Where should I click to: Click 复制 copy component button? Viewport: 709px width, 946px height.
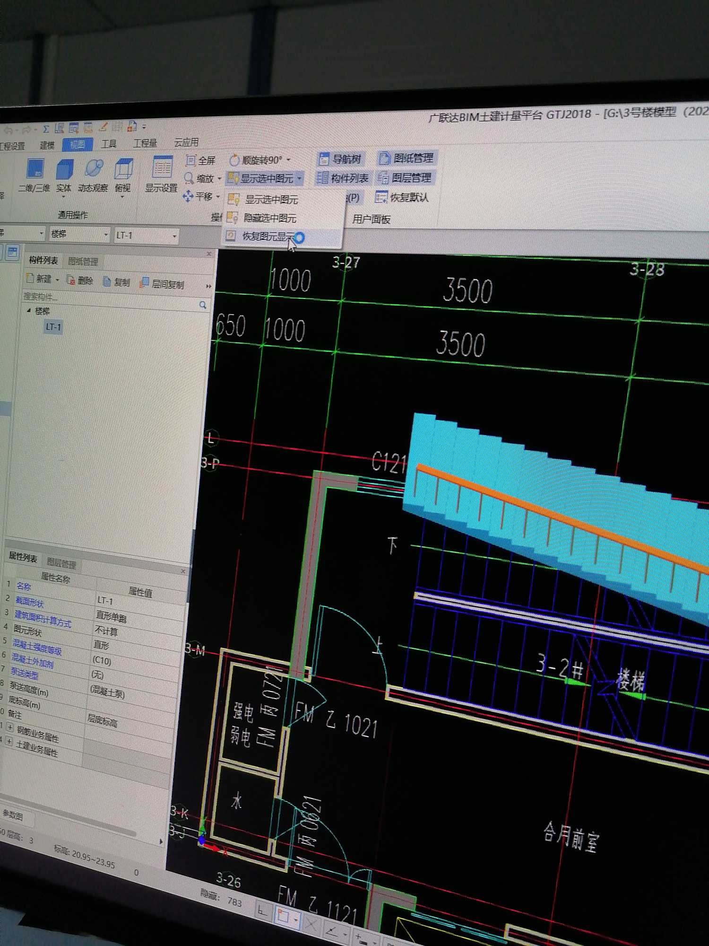tap(116, 282)
